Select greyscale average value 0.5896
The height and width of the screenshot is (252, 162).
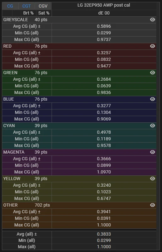(x=104, y=26)
